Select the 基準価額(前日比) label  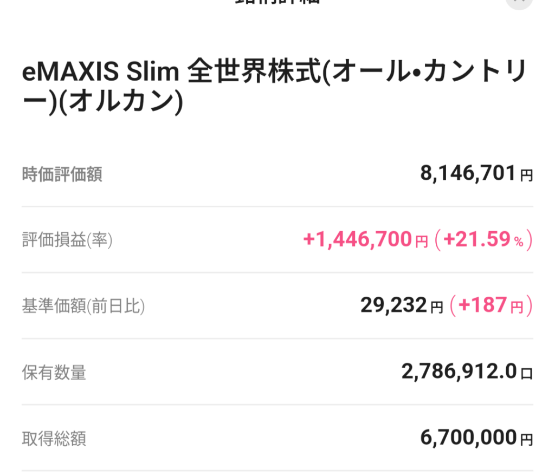tap(83, 307)
